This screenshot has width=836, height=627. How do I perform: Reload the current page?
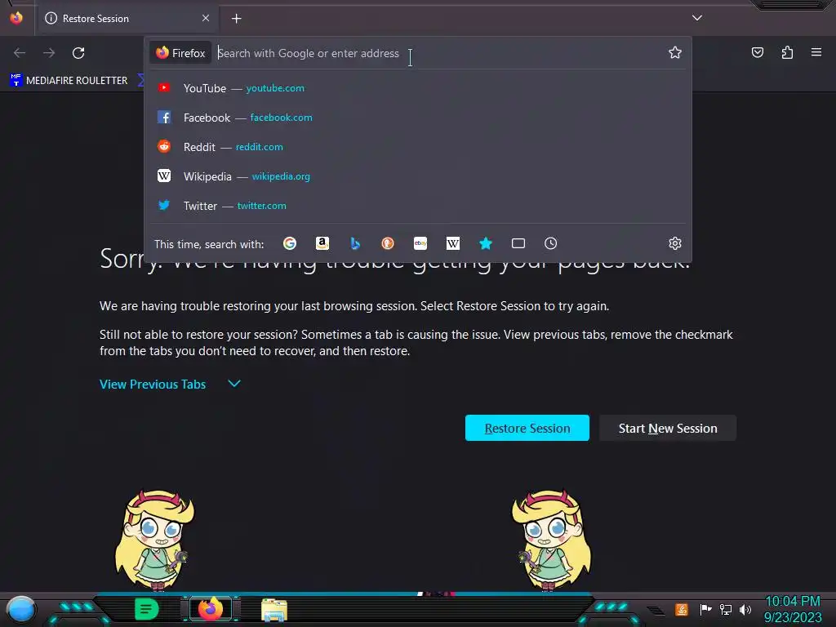click(x=78, y=53)
